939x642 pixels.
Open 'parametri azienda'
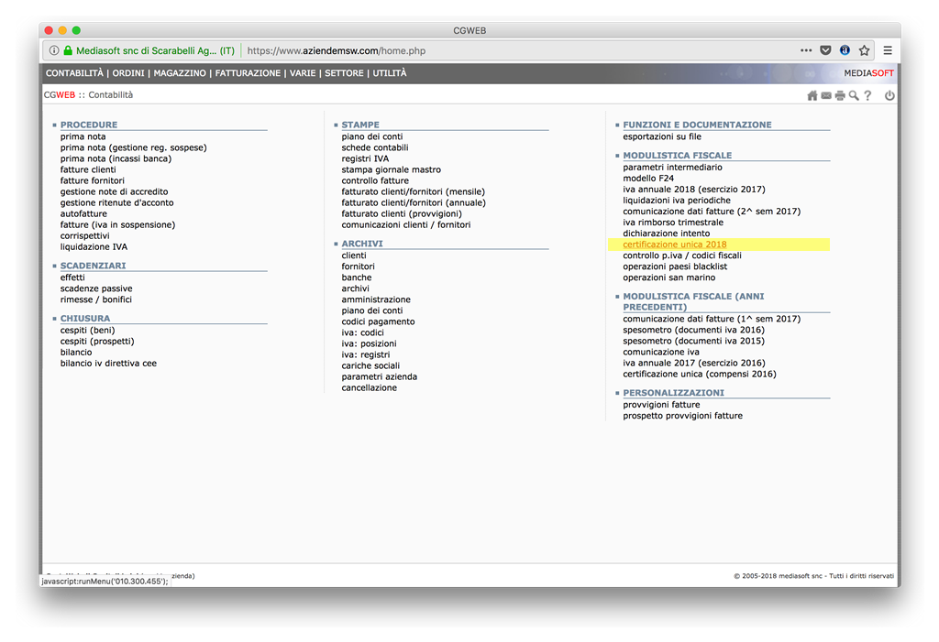pyautogui.click(x=379, y=377)
